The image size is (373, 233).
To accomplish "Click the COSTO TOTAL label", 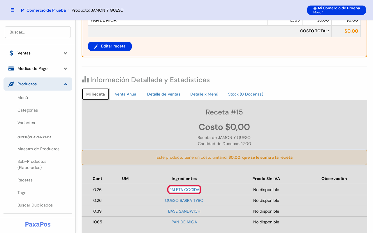I will click(314, 31).
